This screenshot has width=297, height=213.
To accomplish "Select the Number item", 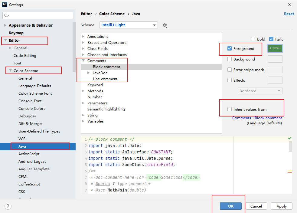I will pyautogui.click(x=95, y=97).
